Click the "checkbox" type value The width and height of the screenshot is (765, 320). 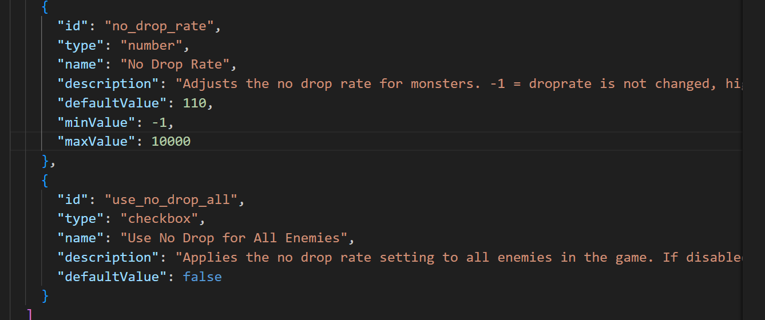162,219
